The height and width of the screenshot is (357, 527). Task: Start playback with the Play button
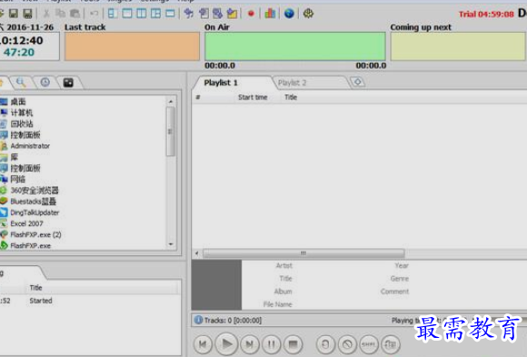226,344
